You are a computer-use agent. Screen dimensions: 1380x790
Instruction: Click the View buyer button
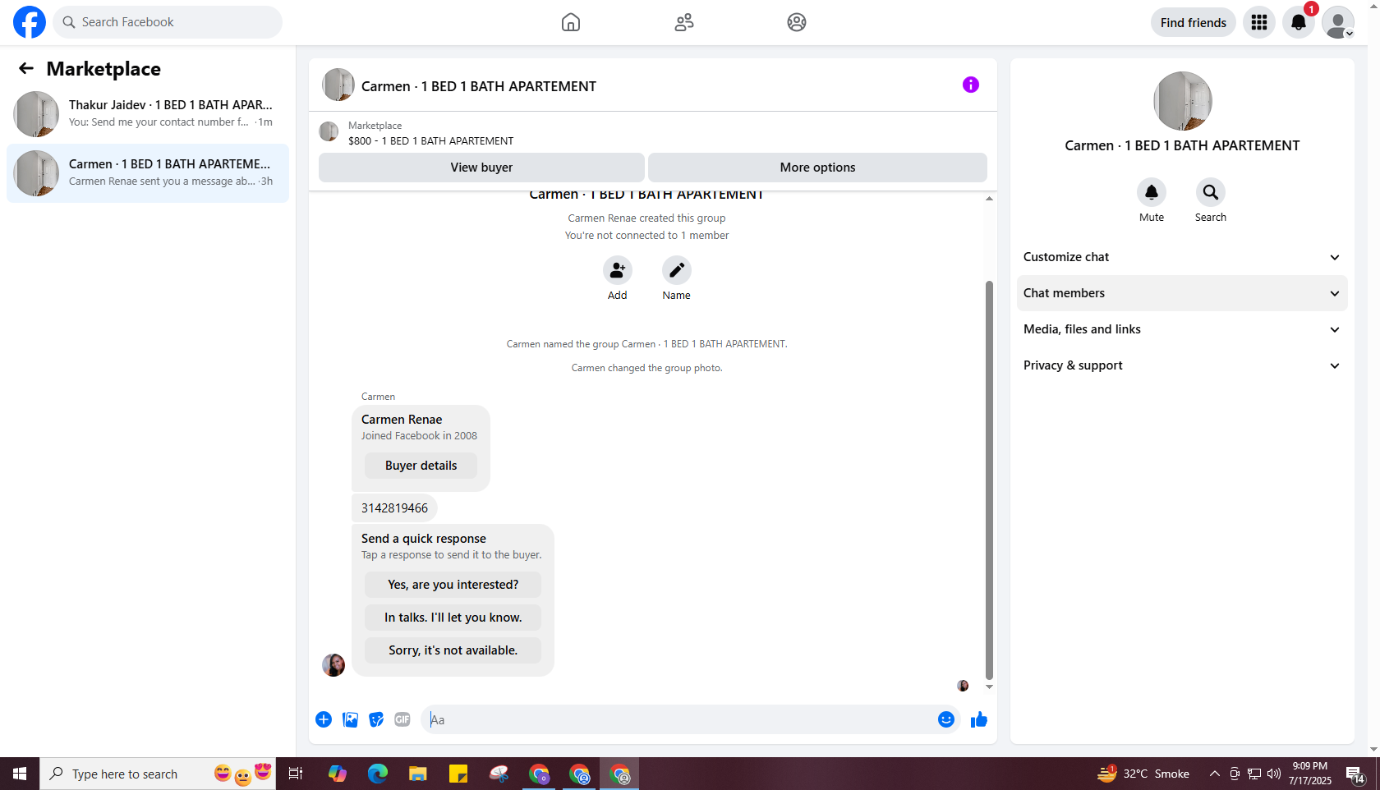[x=481, y=168]
